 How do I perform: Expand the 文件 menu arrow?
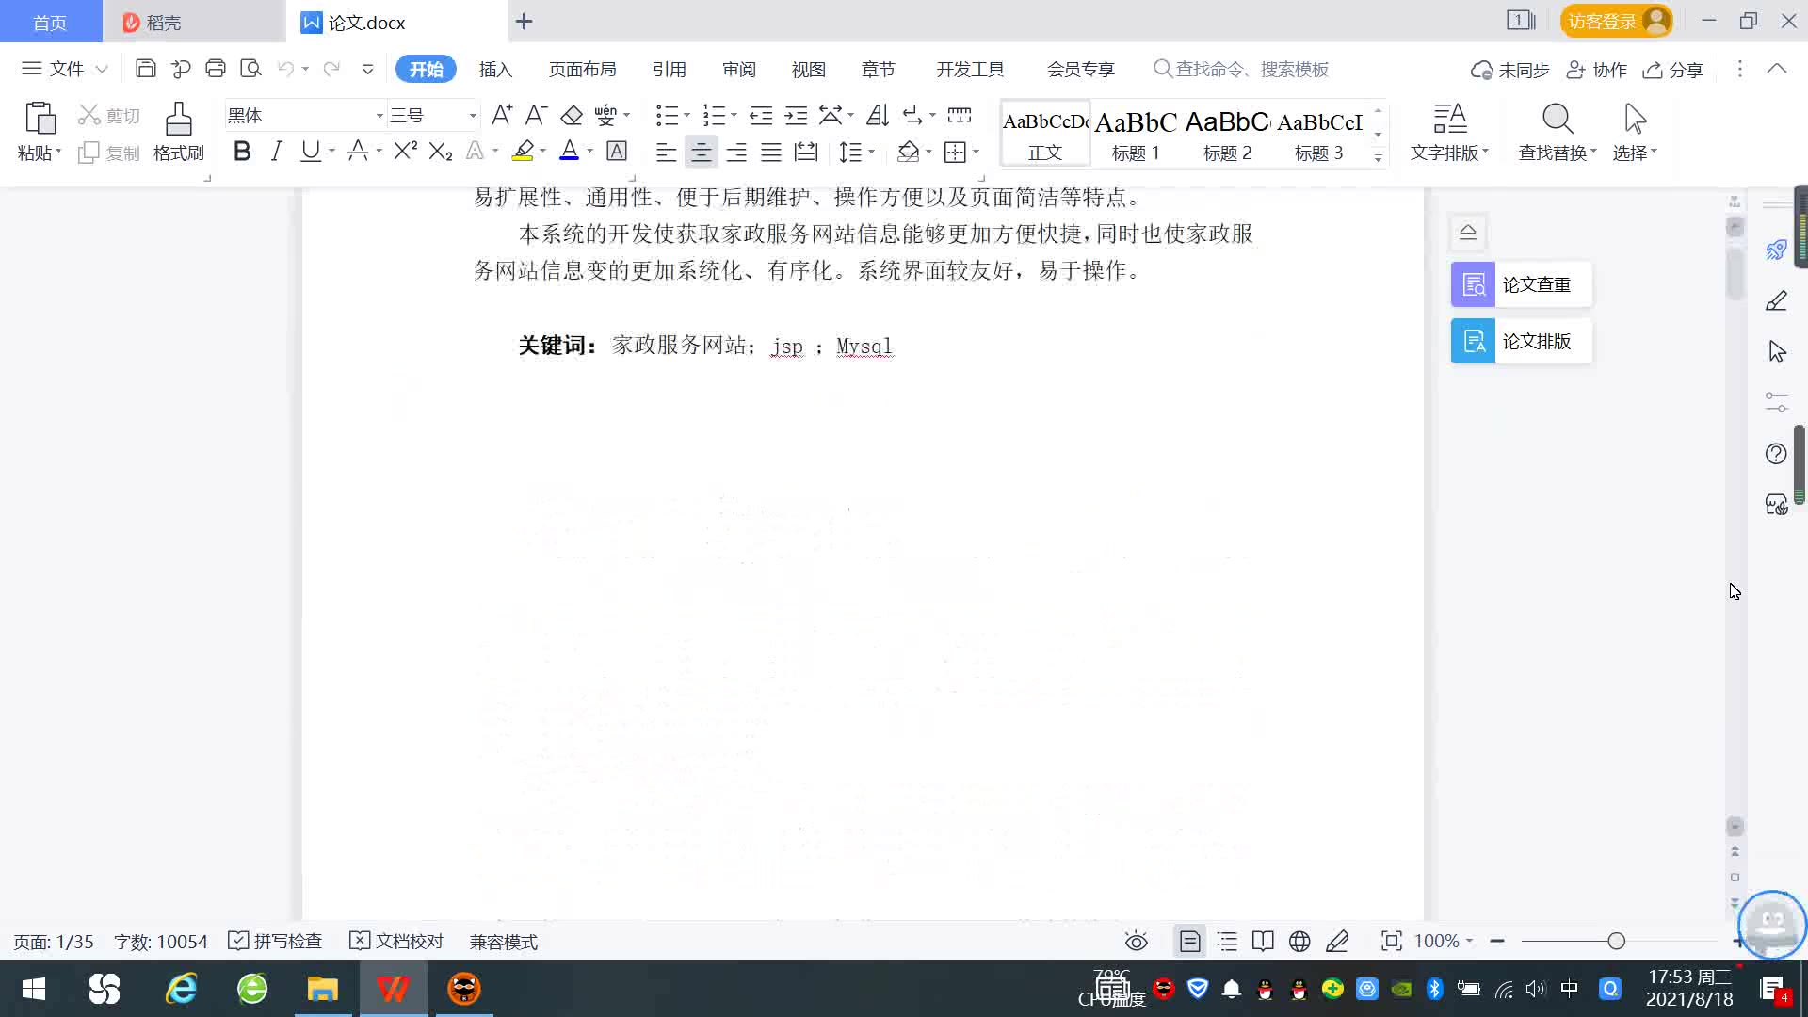coord(102,69)
